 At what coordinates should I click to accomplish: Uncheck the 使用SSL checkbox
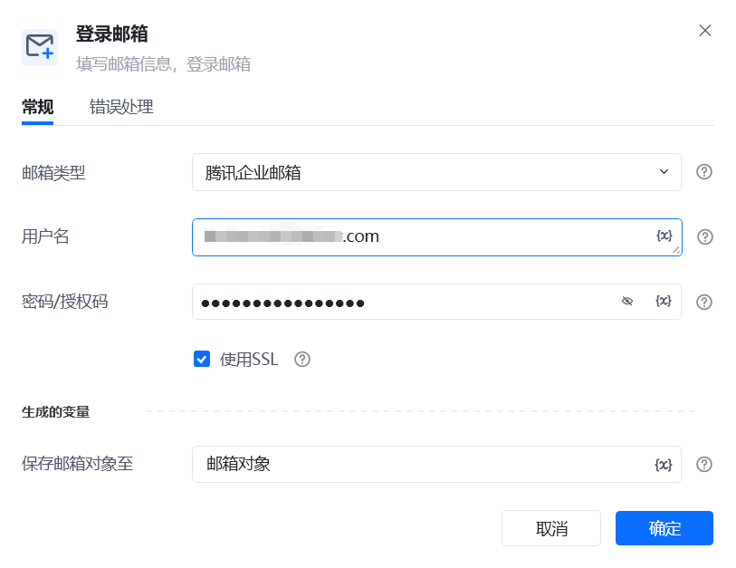(x=202, y=360)
